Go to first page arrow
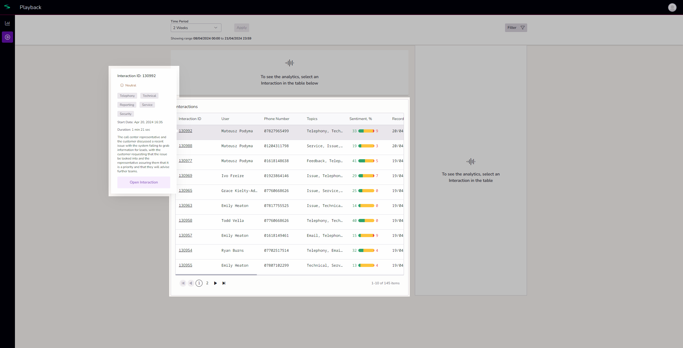Image resolution: width=683 pixels, height=348 pixels. pos(183,283)
